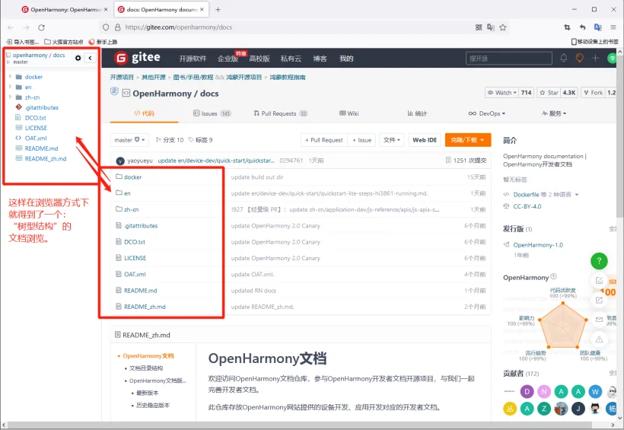Viewport: 624px width, 430px height.
Task: Click the Gitee logo in header
Action: click(137, 58)
